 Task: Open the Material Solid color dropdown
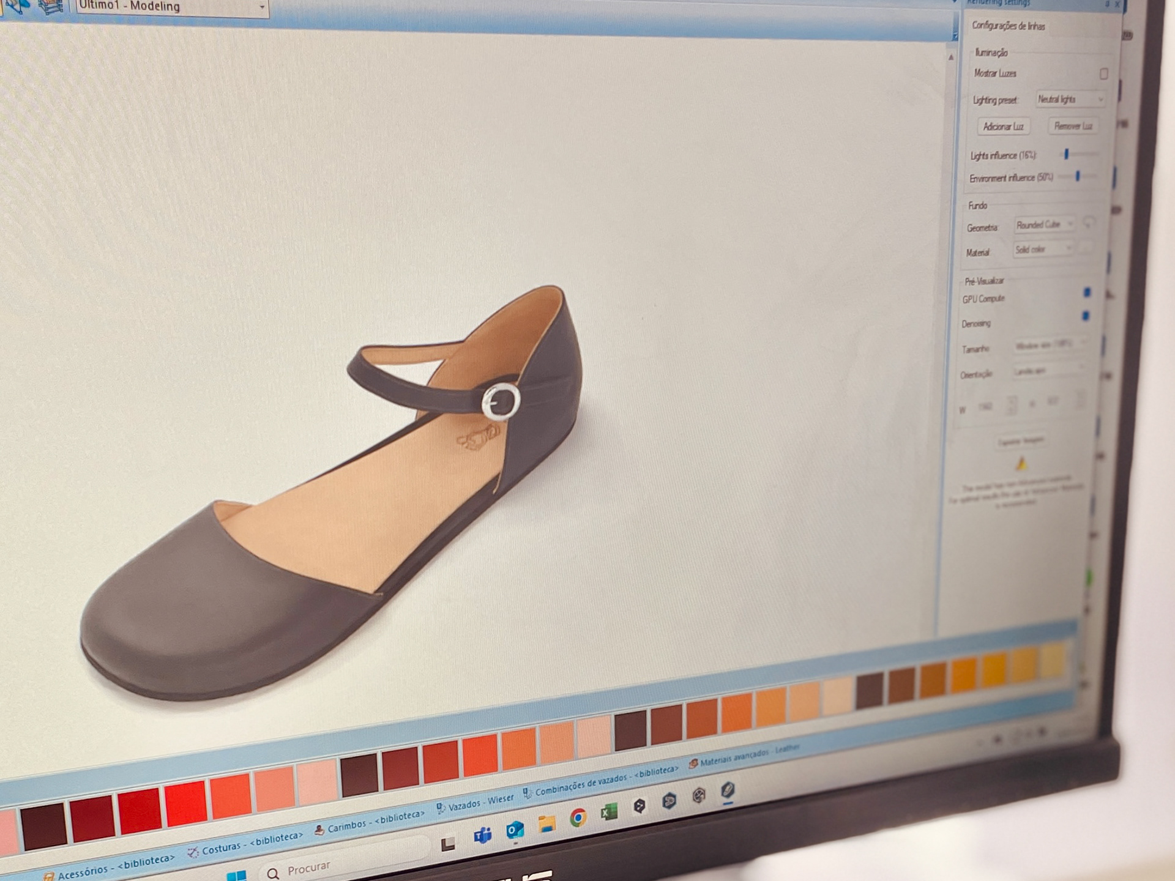coord(1043,249)
